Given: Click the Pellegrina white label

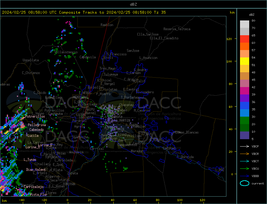Looking at the screenshot, I should click(x=37, y=125).
